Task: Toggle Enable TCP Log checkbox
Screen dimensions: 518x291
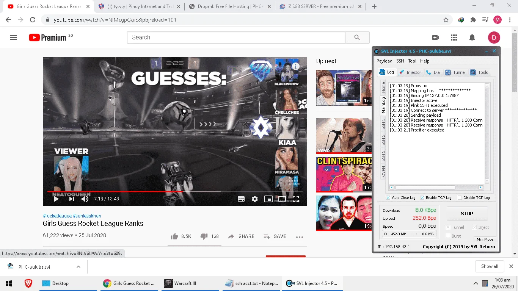Action: (422, 197)
